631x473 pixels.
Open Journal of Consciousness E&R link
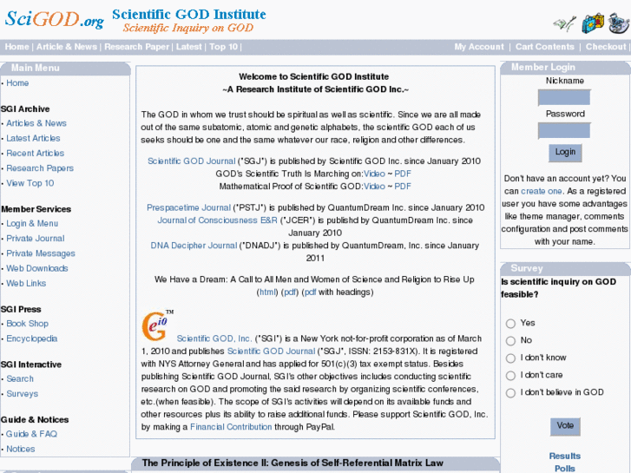[217, 220]
